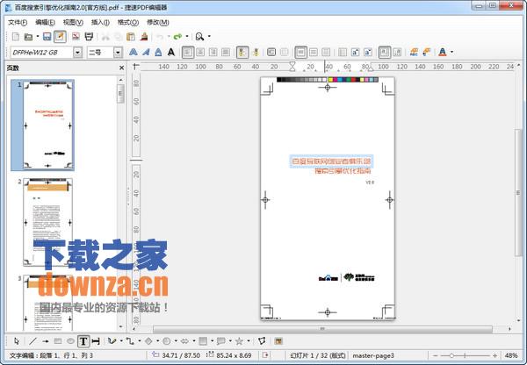Click Insert From File image icon
The height and width of the screenshot is (365, 527).
point(278,341)
